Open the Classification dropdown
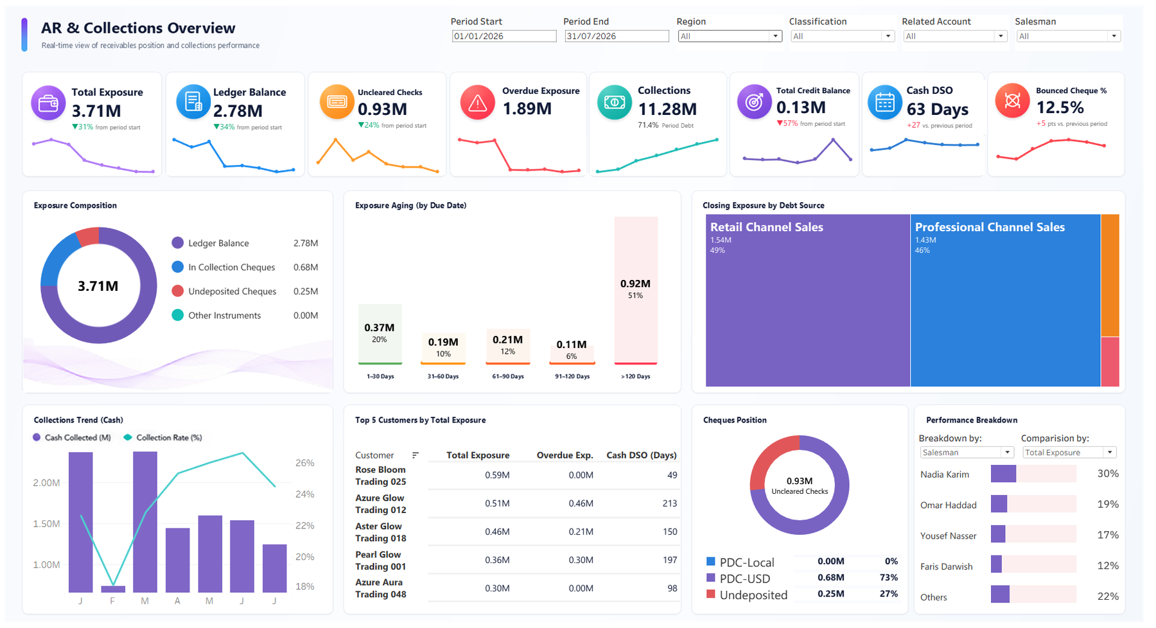Image resolution: width=1156 pixels, height=628 pixels. pyautogui.click(x=843, y=36)
